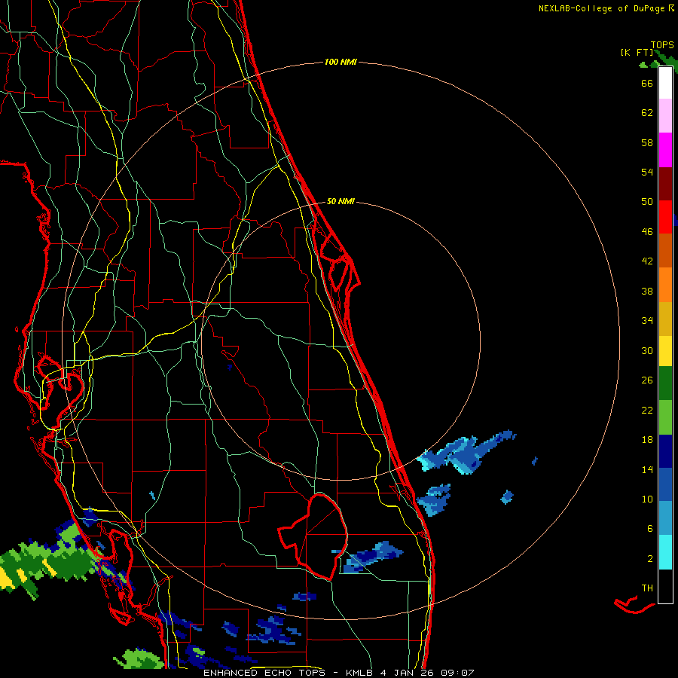Click the light pink legend swatch
This screenshot has width=678, height=678.
665,116
